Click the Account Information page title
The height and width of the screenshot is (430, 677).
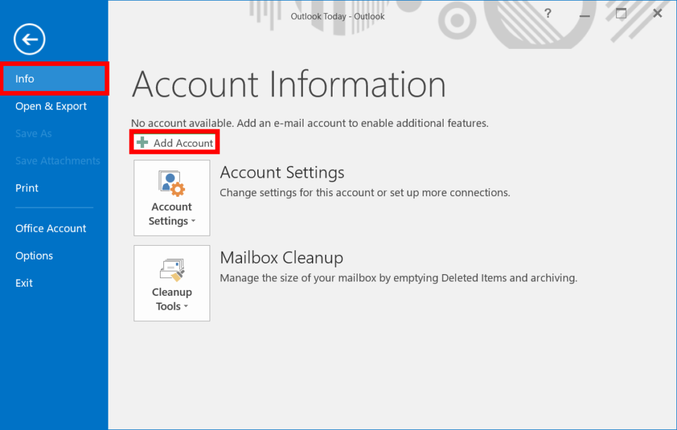(x=289, y=84)
